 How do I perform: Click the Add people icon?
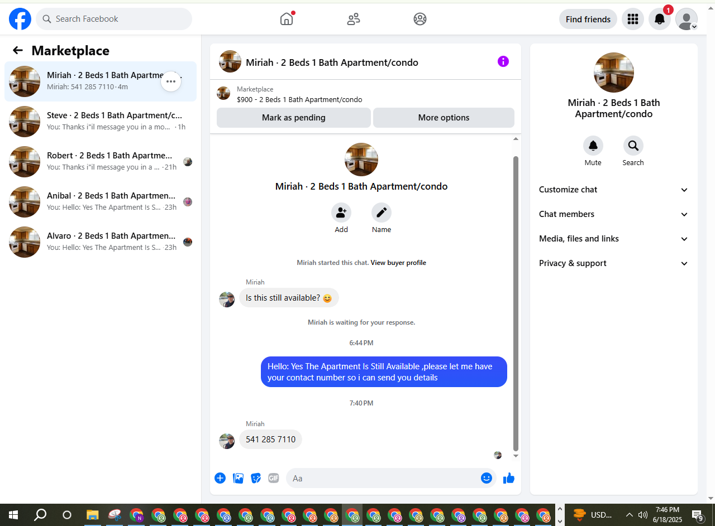(341, 213)
